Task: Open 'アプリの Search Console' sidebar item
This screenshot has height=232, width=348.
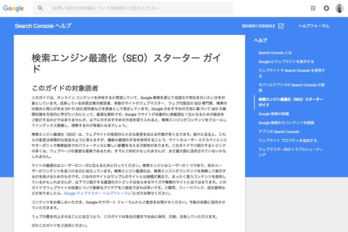Action: coord(279,132)
